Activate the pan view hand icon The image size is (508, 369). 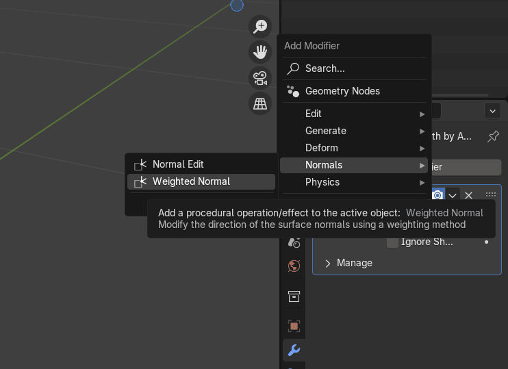[260, 52]
